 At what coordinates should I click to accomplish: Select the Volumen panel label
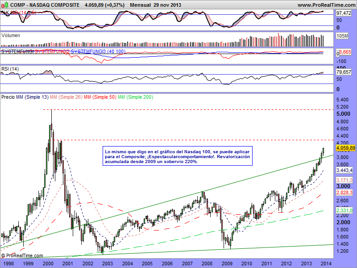click(11, 35)
